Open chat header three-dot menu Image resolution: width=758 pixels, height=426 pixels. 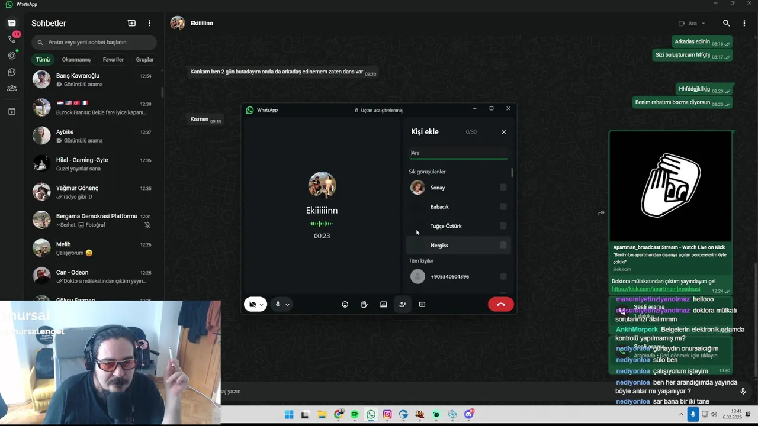(744, 23)
